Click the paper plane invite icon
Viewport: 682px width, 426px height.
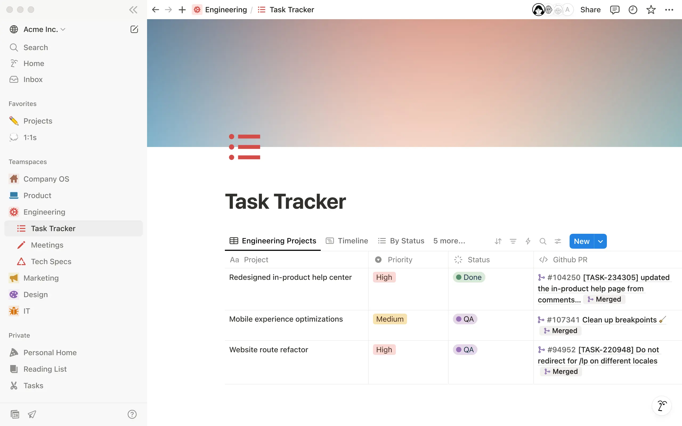pos(32,414)
